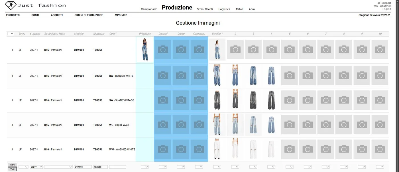The image size is (399, 172).
Task: Click Davanti camera placeholder for SW - SLATE VINTAGE
Action: click(x=163, y=100)
